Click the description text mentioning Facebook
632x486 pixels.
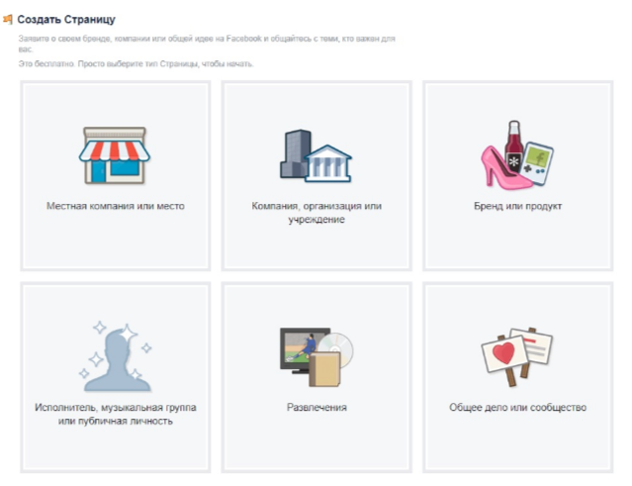[x=207, y=44]
